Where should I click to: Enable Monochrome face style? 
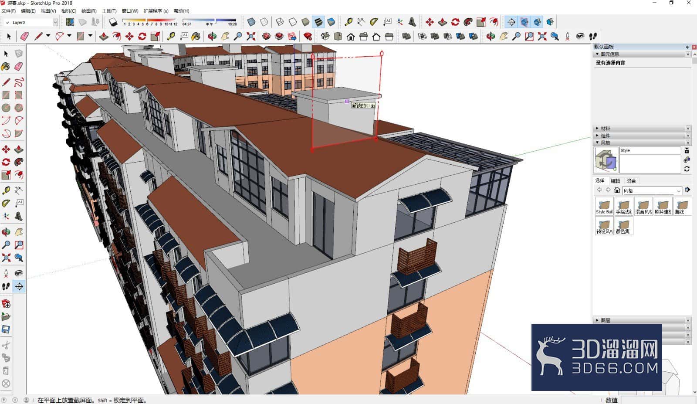click(x=331, y=22)
